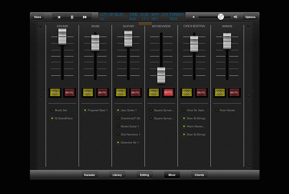This screenshot has width=289, height=194.
Task: Click the U2 artist name in the display
Action: tap(102, 19)
